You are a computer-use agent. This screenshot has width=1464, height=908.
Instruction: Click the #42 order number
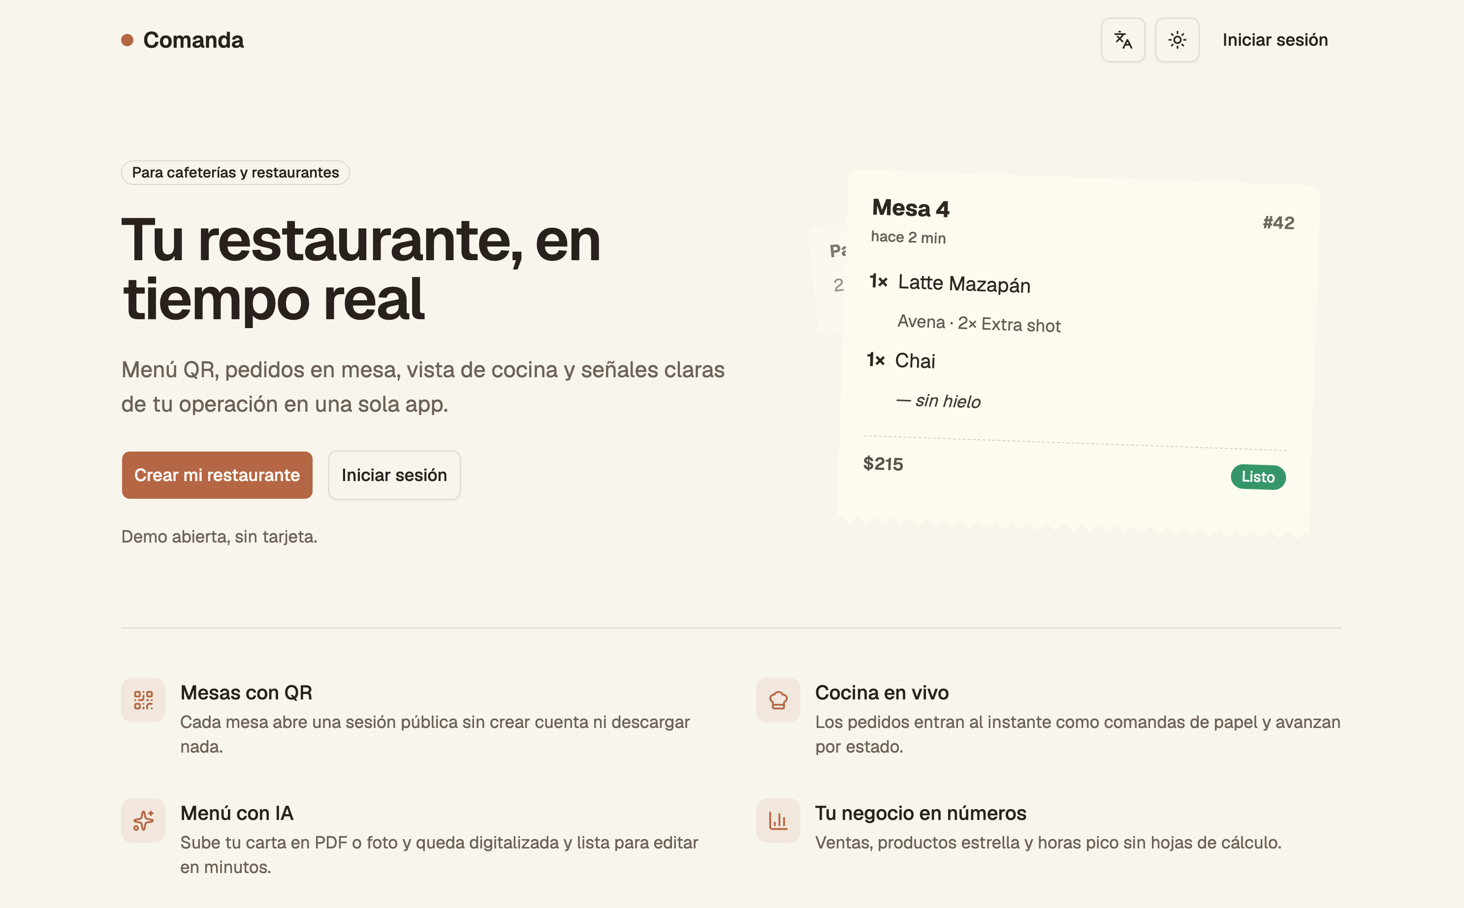click(x=1278, y=223)
